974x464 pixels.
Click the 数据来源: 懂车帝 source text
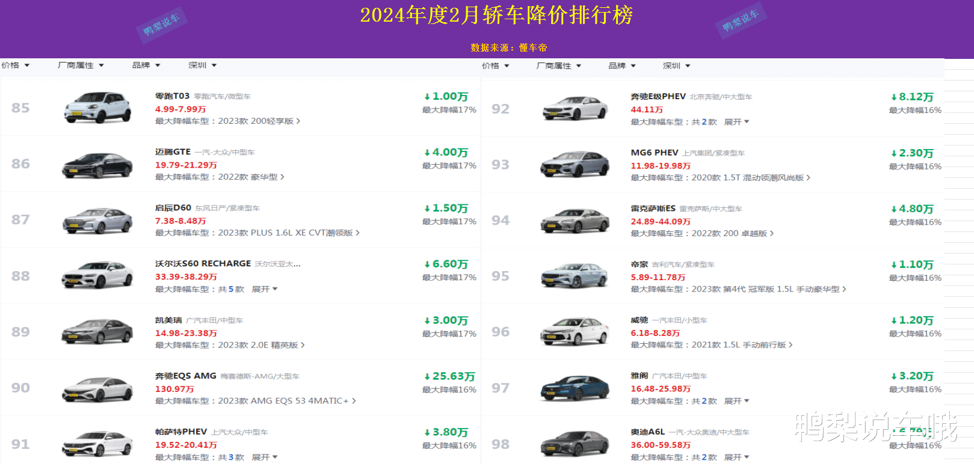509,47
